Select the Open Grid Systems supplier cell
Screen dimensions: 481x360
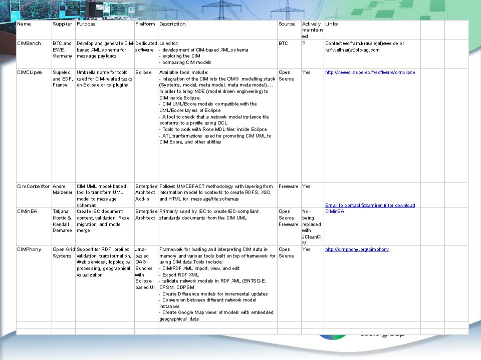pyautogui.click(x=64, y=284)
